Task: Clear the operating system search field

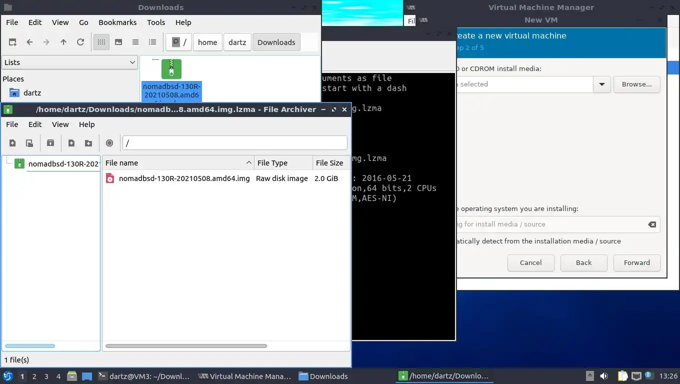Action: [x=652, y=224]
